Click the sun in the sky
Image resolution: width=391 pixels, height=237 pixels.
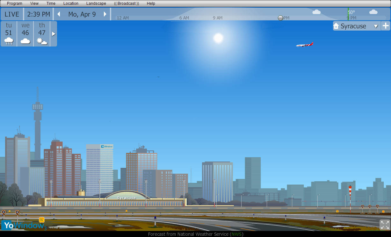(218, 38)
